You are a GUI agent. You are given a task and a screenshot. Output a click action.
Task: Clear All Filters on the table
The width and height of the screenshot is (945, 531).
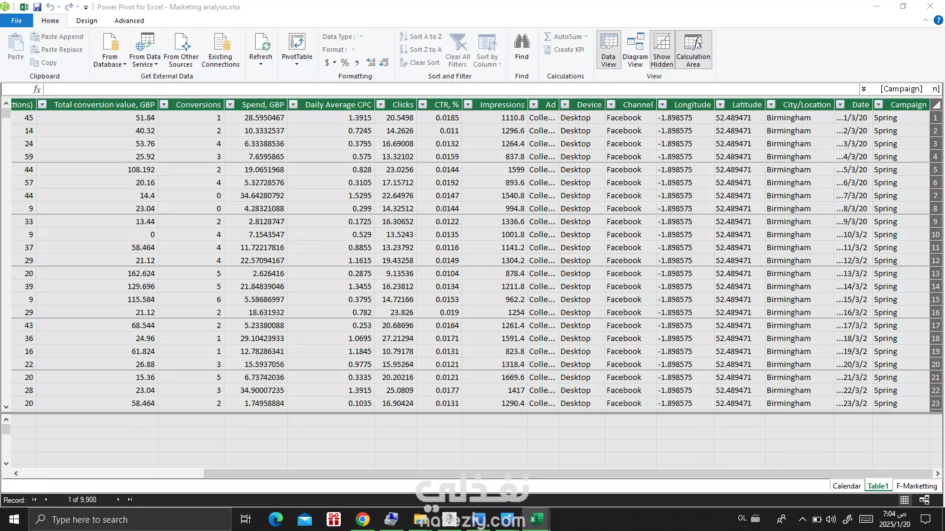458,50
